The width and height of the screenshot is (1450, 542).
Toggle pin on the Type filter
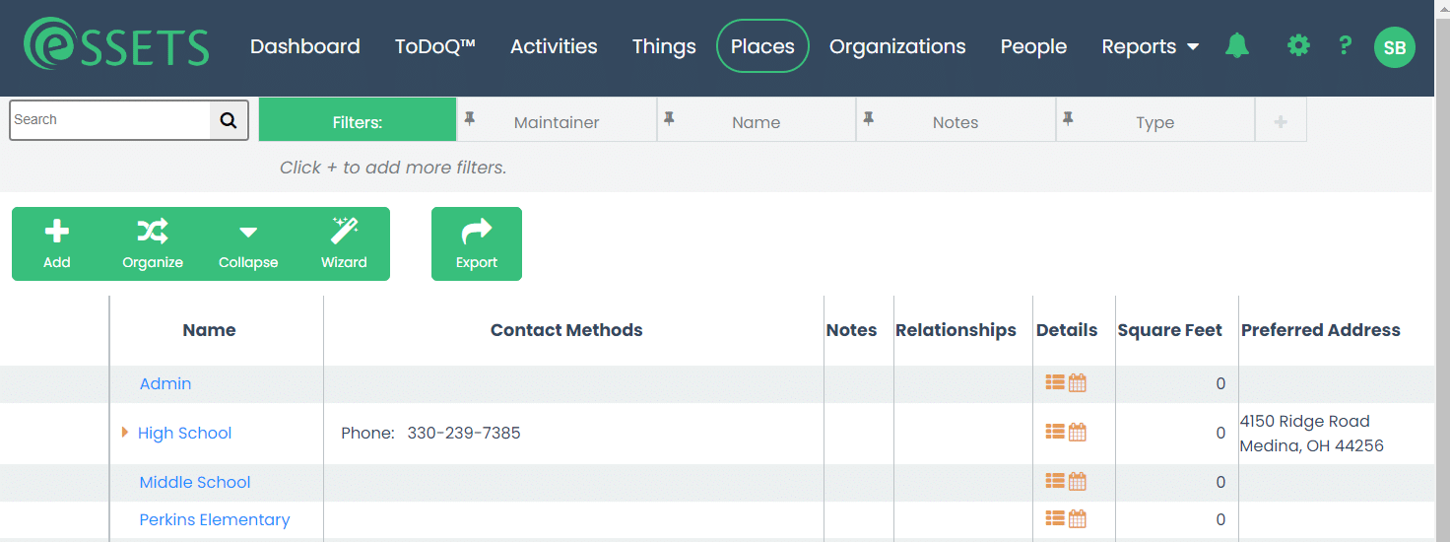click(x=1068, y=119)
